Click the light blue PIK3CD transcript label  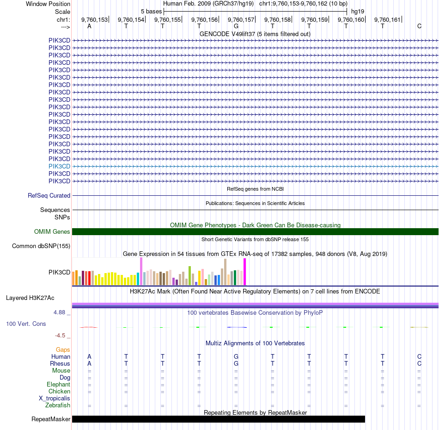59,166
